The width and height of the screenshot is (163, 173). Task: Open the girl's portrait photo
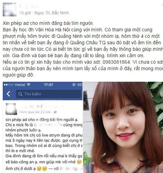point(123,127)
